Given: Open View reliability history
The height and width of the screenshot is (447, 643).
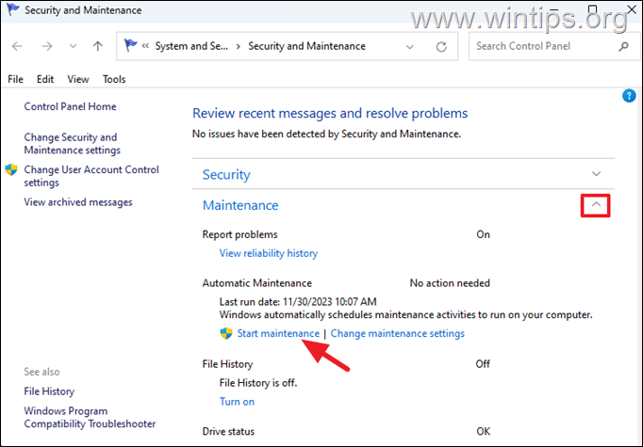Looking at the screenshot, I should pos(269,253).
